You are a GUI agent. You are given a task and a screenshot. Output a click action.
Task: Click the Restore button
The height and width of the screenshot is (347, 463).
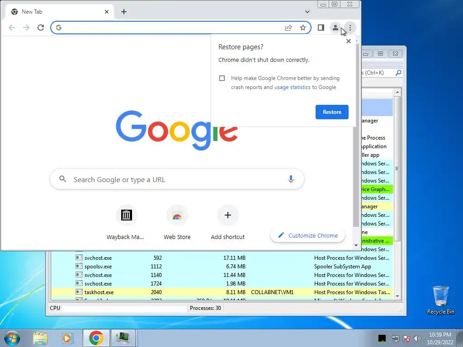(x=332, y=112)
